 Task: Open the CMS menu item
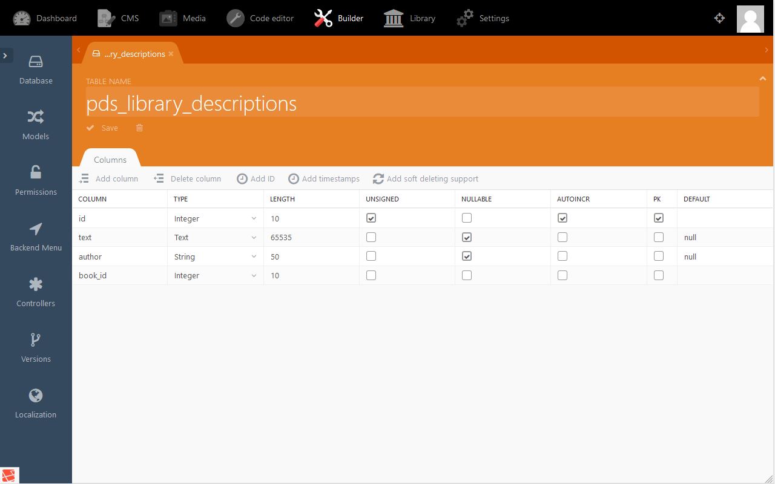(119, 18)
